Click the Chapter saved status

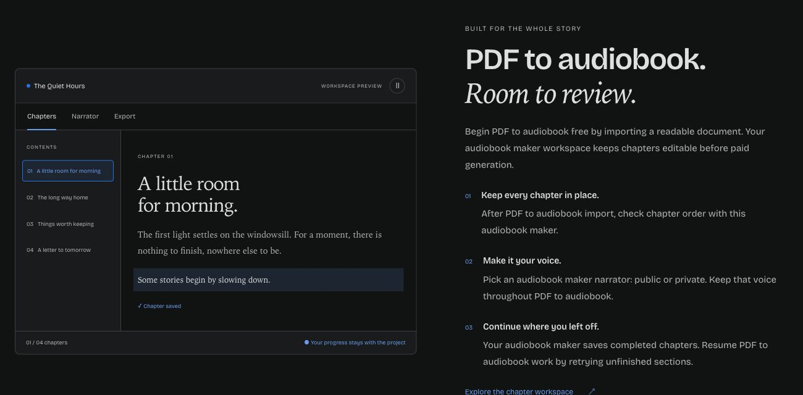pyautogui.click(x=159, y=306)
